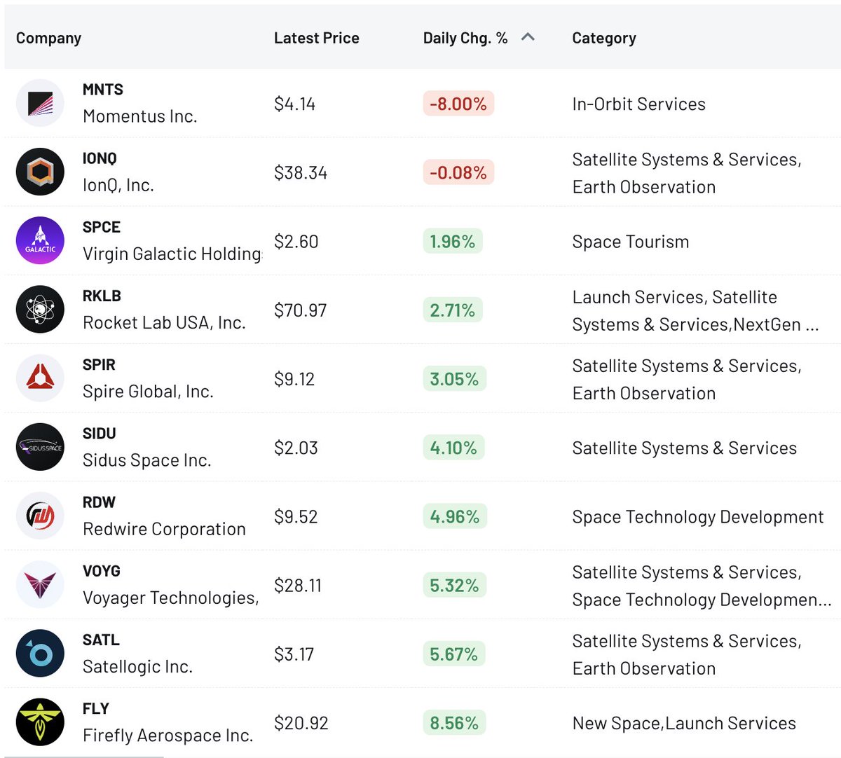The width and height of the screenshot is (841, 758).
Task: Click the $70.97 price cell
Action: [301, 310]
